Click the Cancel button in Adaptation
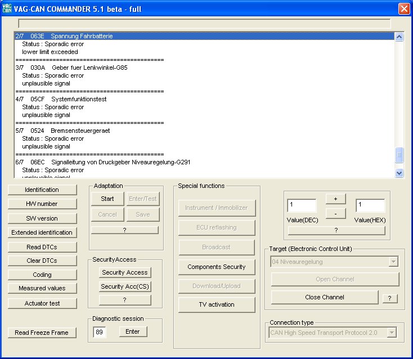The height and width of the screenshot is (359, 413). (107, 214)
